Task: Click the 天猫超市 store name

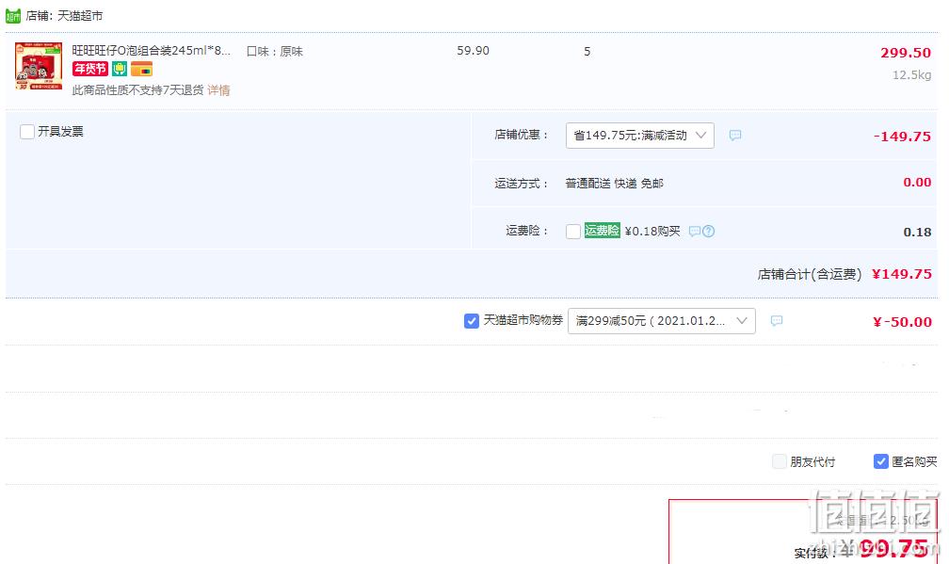Action: tap(80, 16)
